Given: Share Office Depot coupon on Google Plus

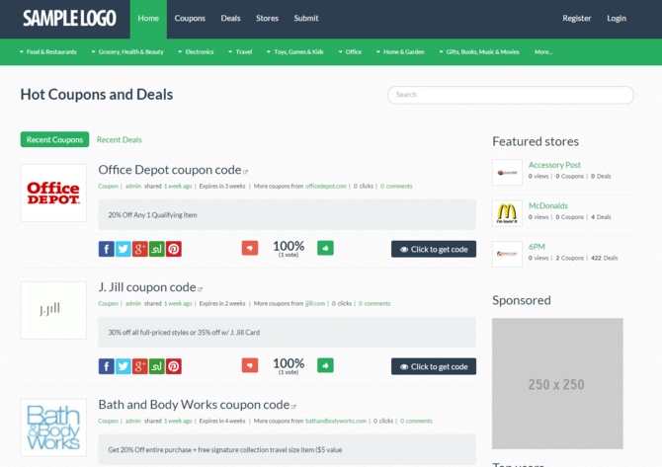Looking at the screenshot, I should [140, 249].
